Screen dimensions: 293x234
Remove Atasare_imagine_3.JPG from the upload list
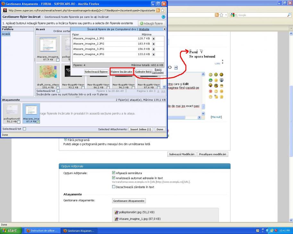click(x=154, y=49)
